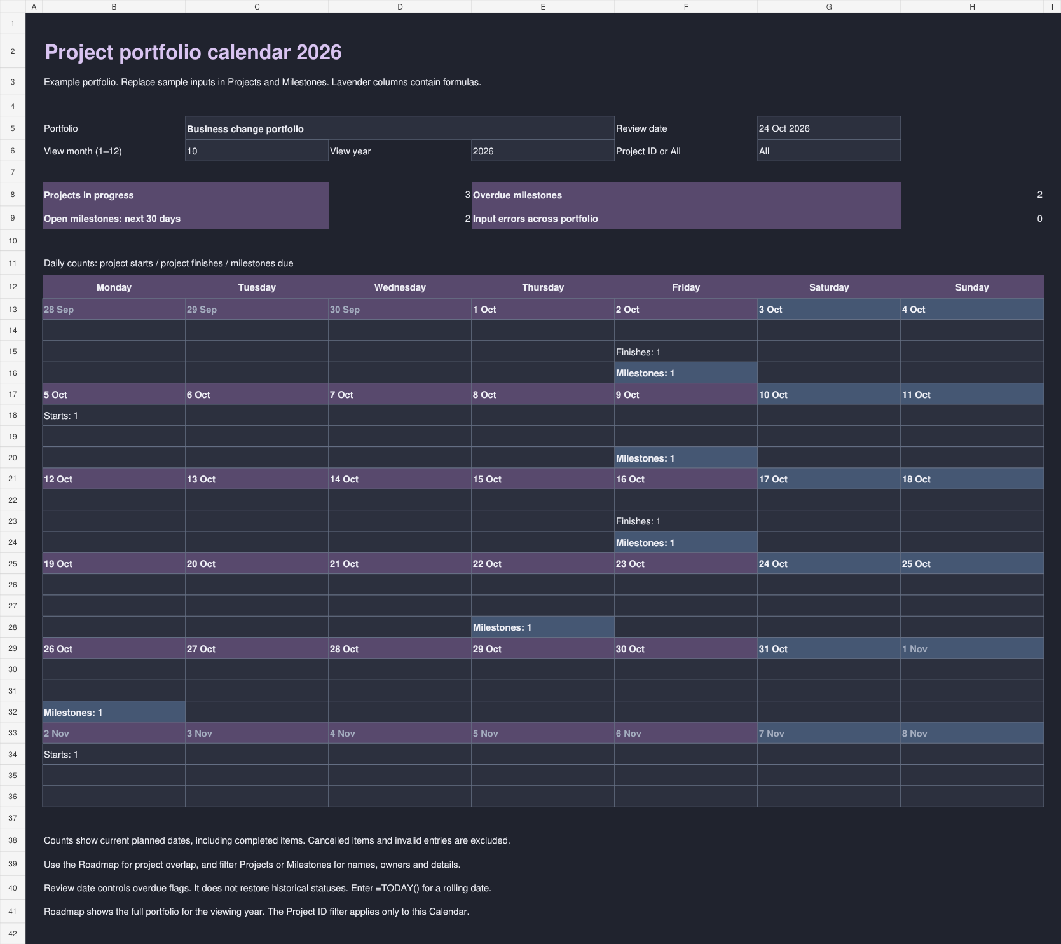The height and width of the screenshot is (944, 1061).
Task: Click column header F
Action: (686, 6)
